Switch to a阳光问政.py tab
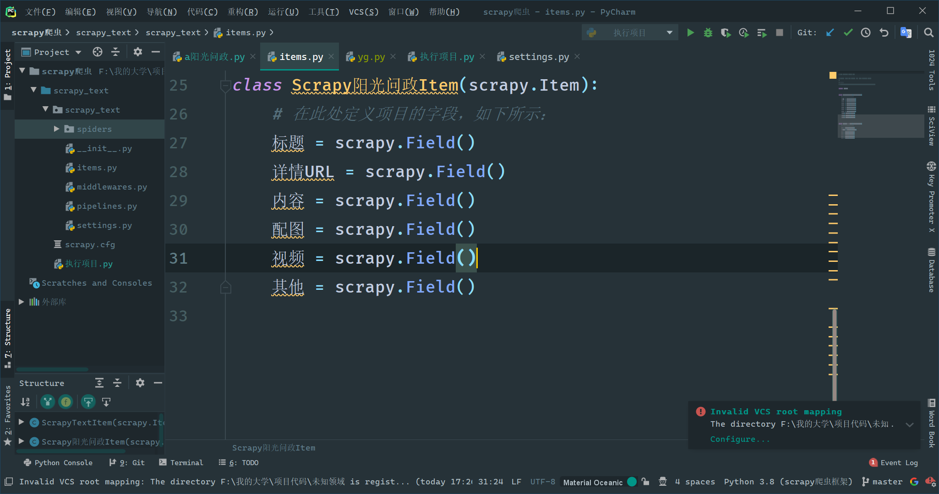 pyautogui.click(x=214, y=57)
